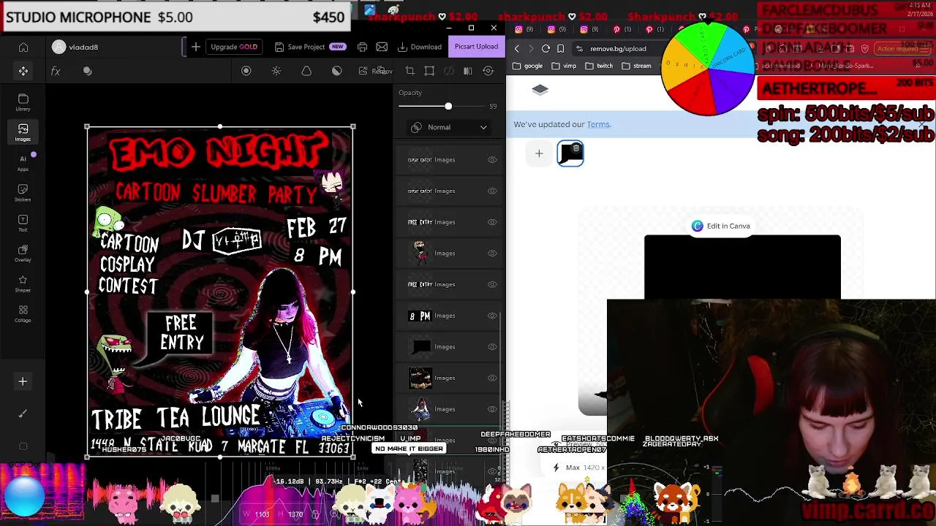This screenshot has width=936, height=526.
Task: Reload the browser page
Action: 546,48
